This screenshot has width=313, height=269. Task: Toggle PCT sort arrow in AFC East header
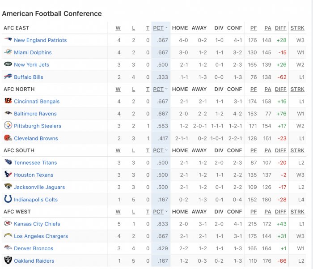(x=166, y=28)
